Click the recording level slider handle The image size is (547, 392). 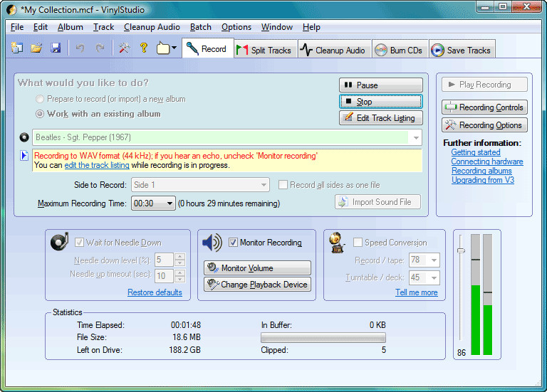coord(461,250)
